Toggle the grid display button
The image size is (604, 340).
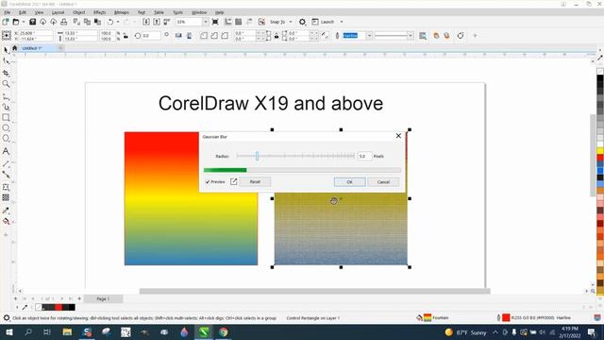click(239, 22)
